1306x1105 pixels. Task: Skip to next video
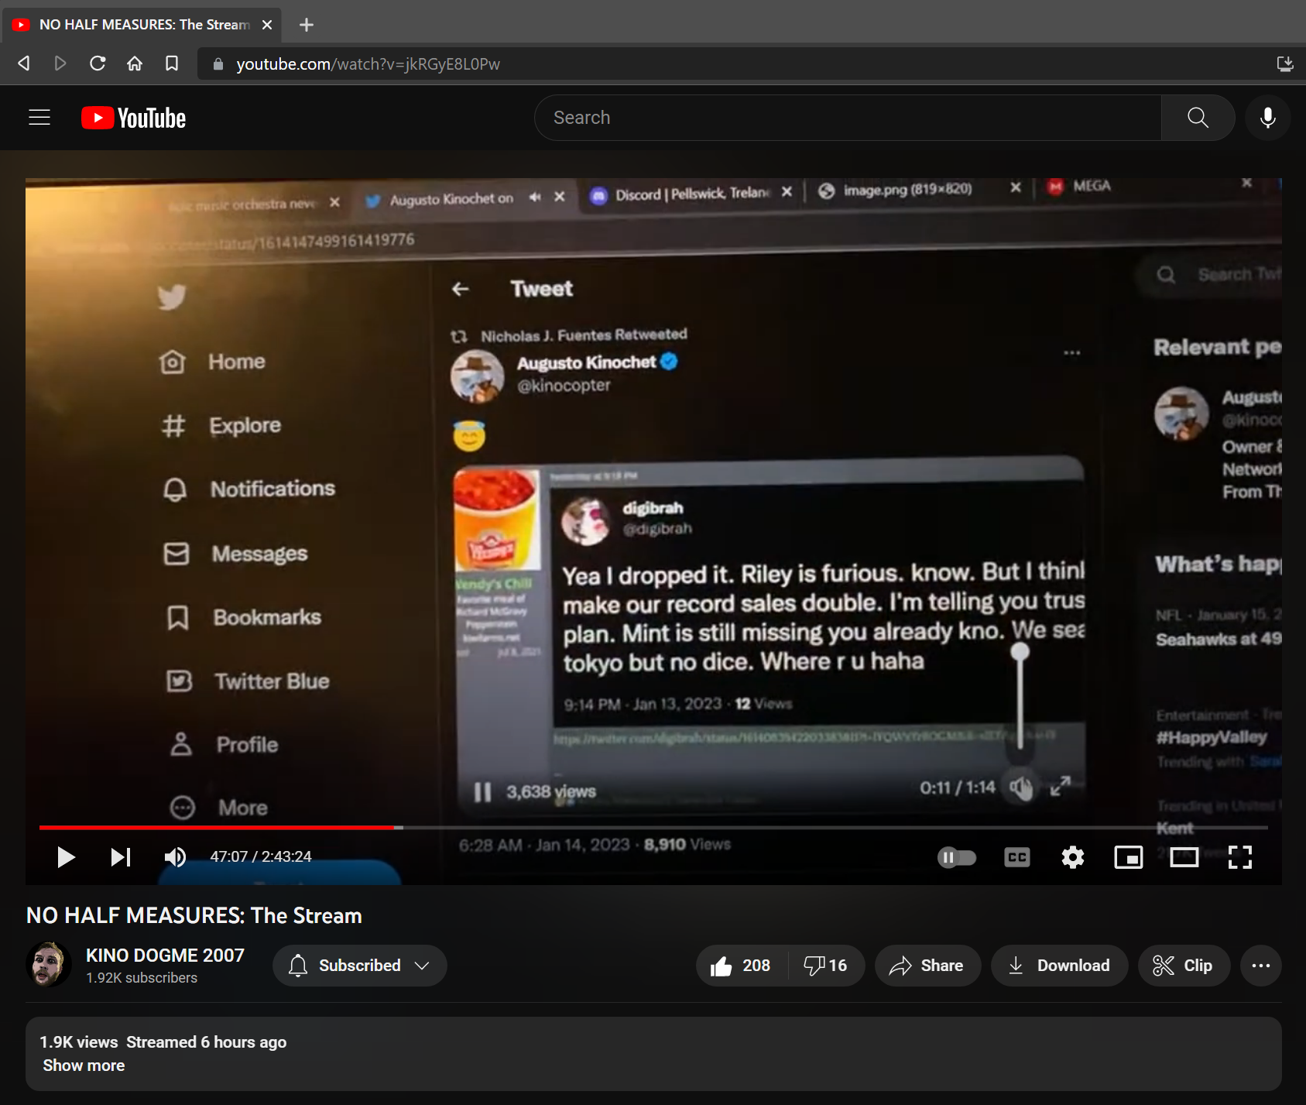pyautogui.click(x=121, y=856)
